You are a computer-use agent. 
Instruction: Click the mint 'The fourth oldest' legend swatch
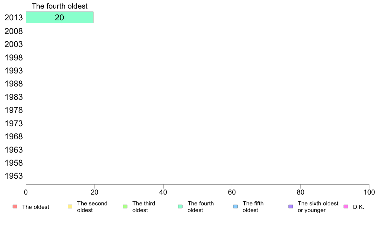(180, 207)
